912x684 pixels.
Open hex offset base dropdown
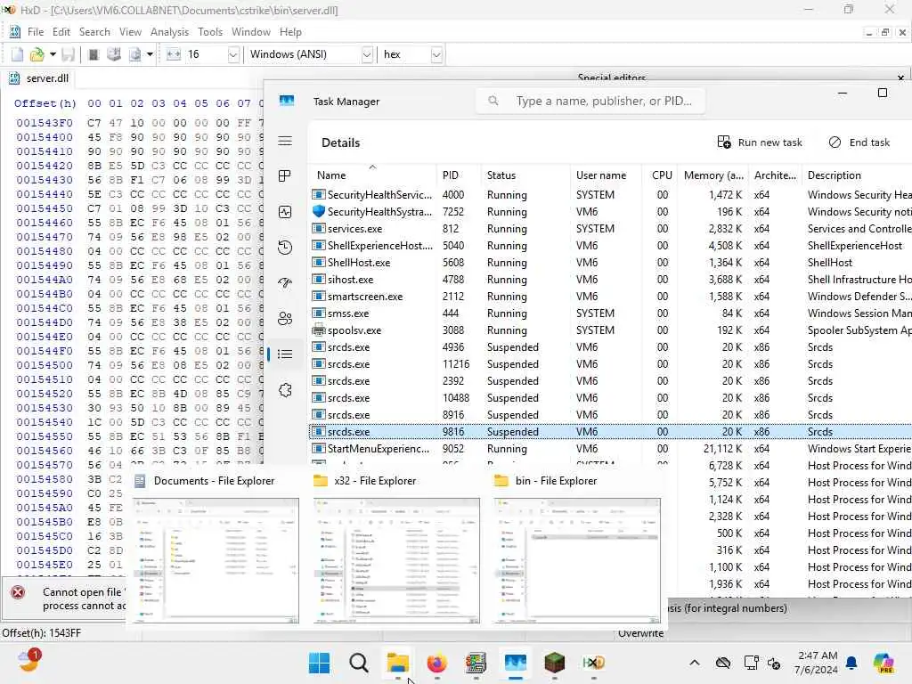pos(436,54)
